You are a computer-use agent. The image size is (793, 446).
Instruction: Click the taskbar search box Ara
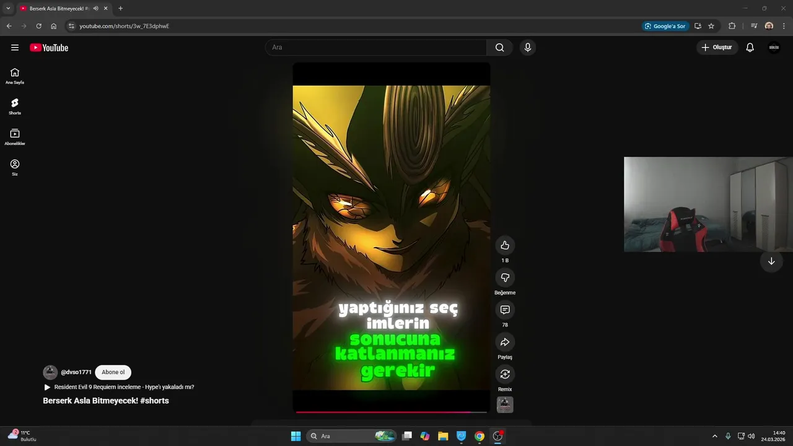tap(352, 436)
